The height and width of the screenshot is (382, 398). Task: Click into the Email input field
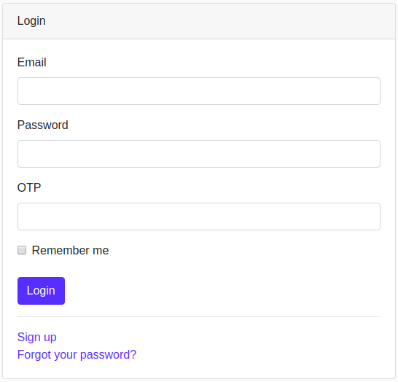[199, 91]
